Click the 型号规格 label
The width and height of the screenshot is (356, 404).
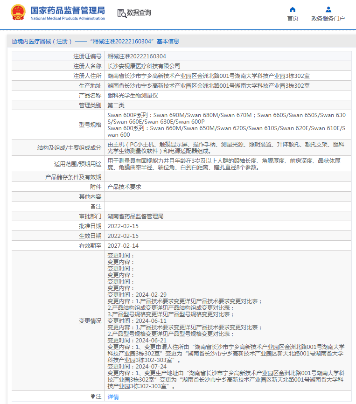click(x=90, y=125)
